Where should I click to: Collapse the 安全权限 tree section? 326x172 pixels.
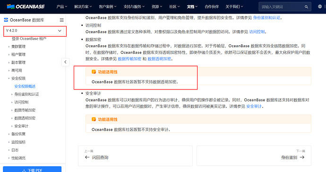click(x=9, y=78)
